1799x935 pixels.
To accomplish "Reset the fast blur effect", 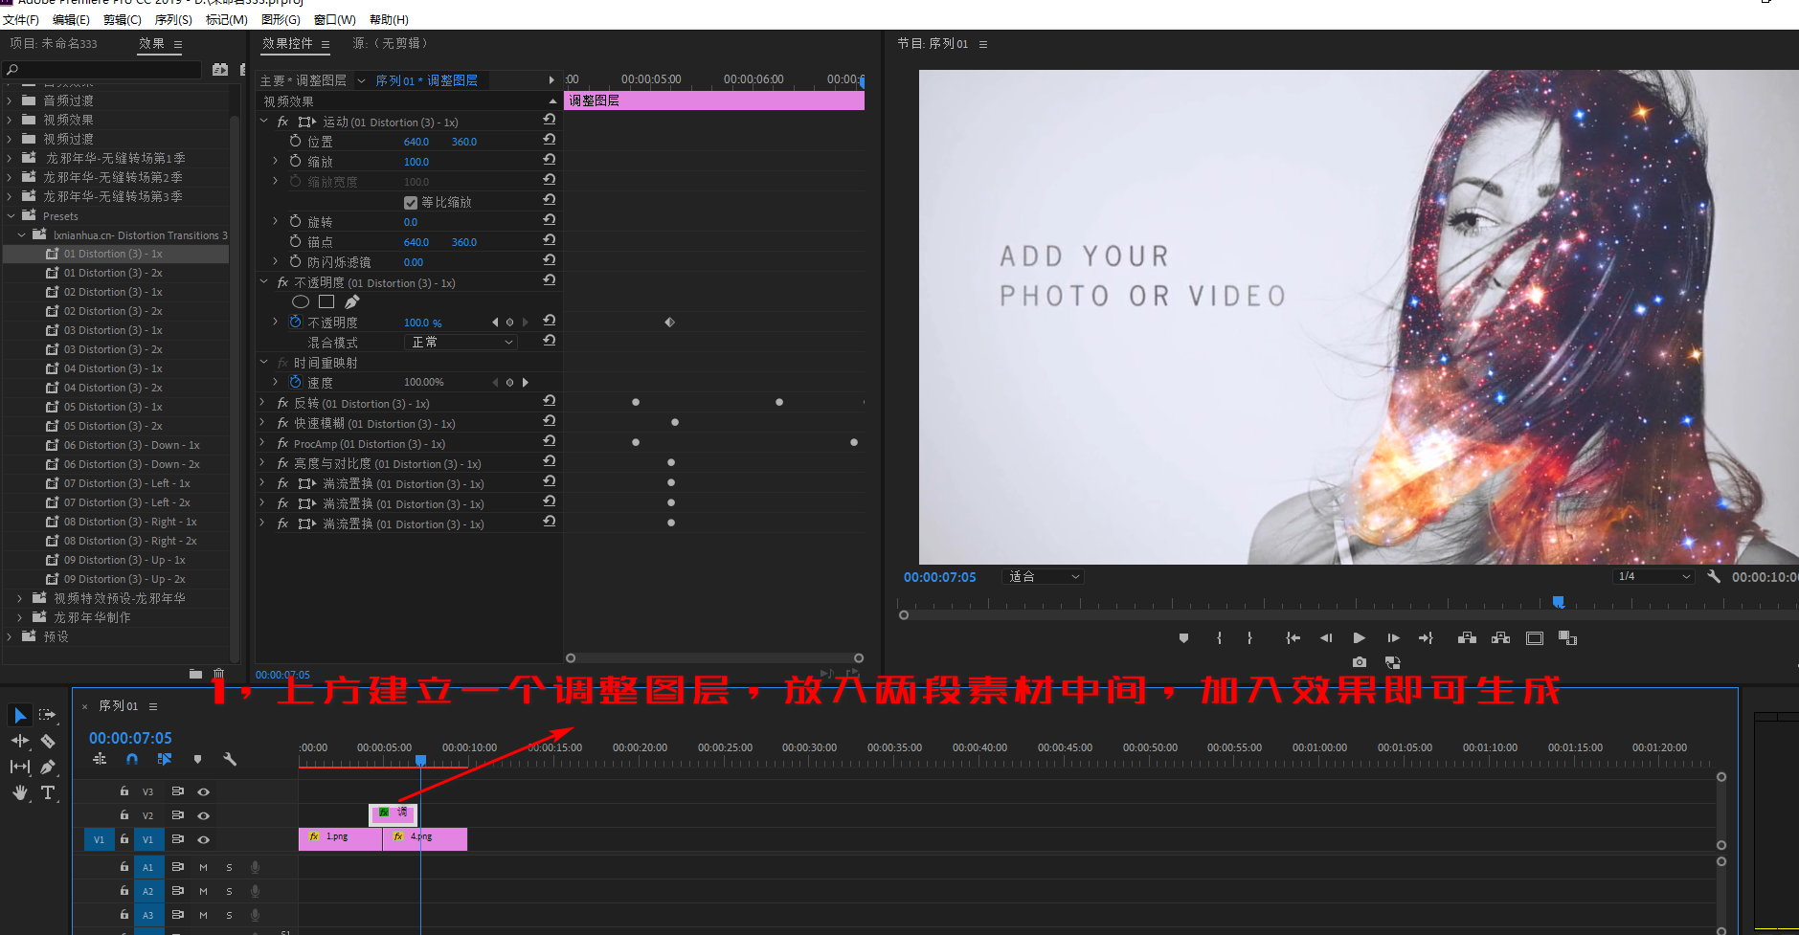I will (x=550, y=421).
